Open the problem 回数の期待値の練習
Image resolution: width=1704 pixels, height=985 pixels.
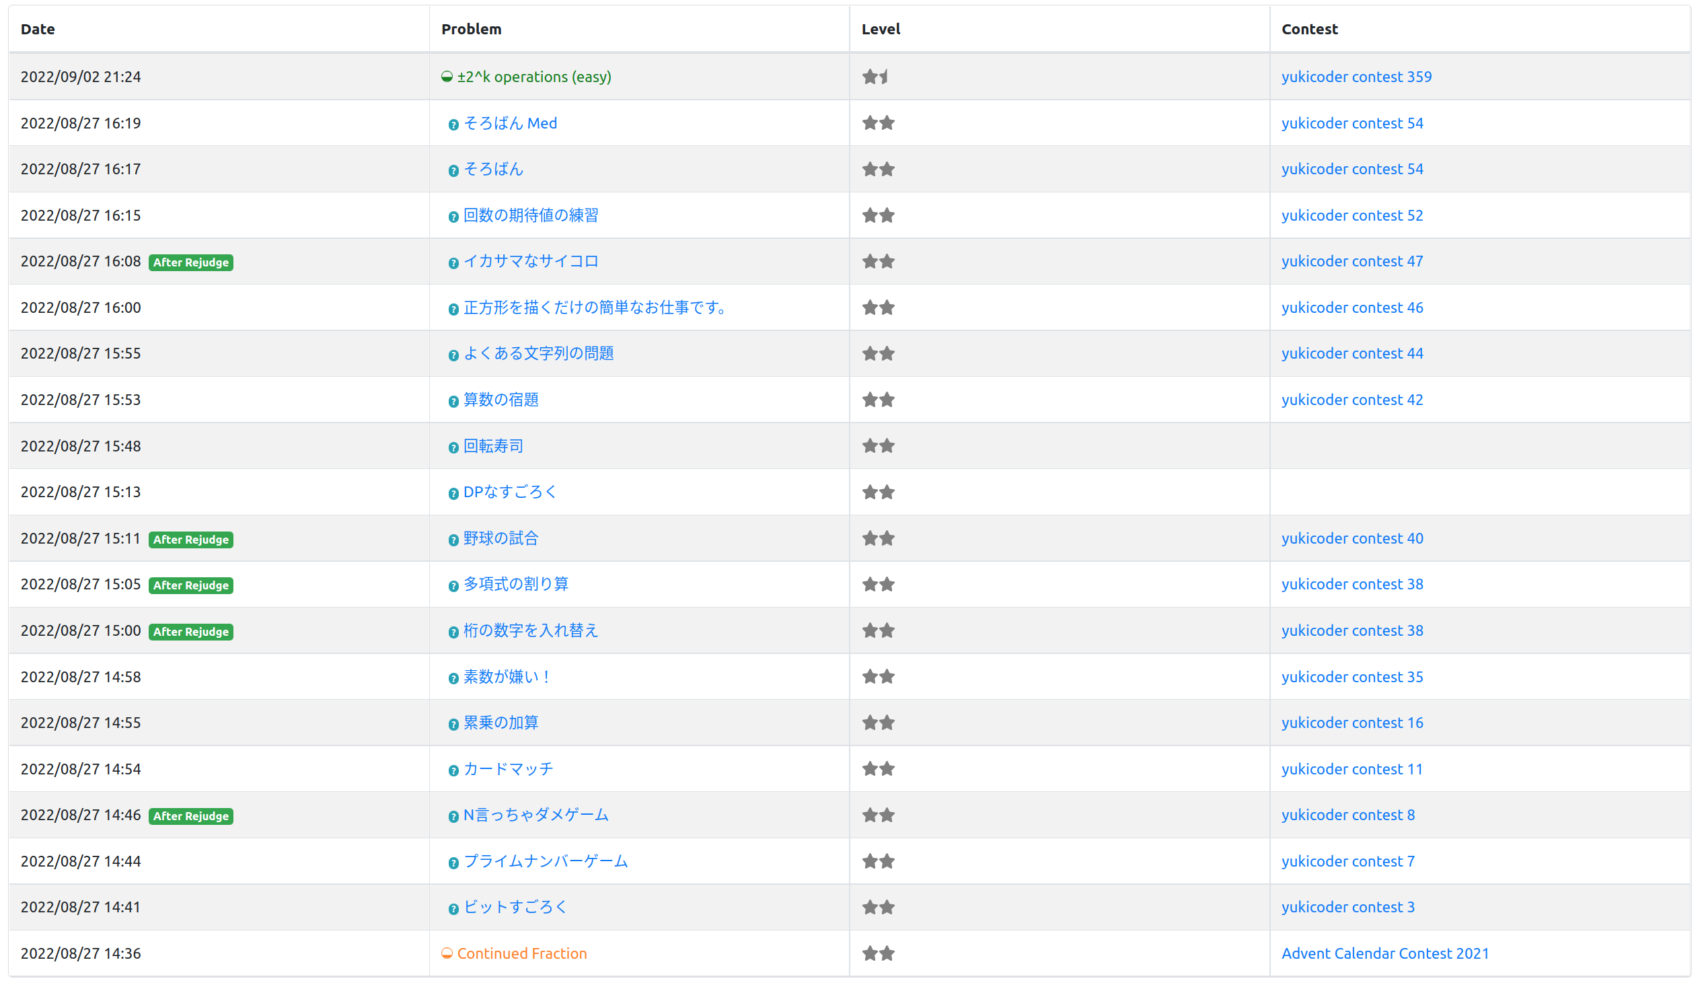[x=531, y=215]
